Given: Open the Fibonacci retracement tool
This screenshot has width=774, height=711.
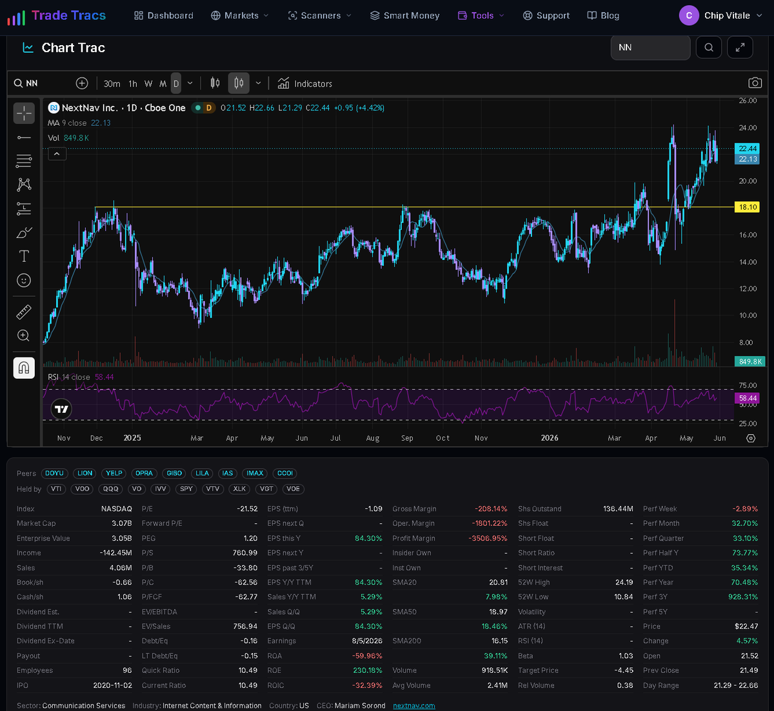Looking at the screenshot, I should (x=24, y=161).
